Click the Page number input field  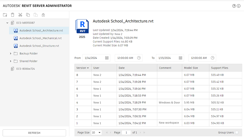coord(126,132)
